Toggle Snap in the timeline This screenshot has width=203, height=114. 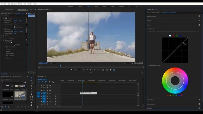point(42,82)
